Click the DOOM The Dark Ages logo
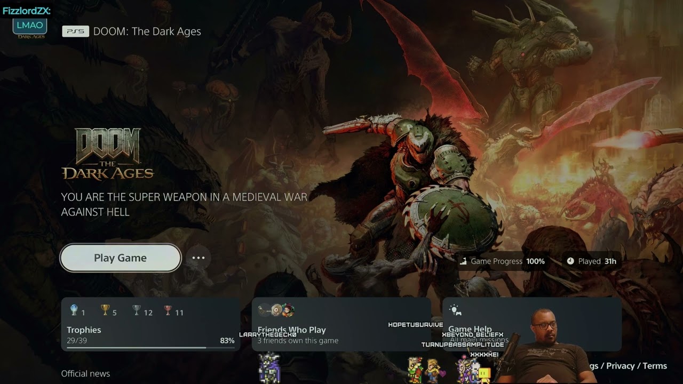The height and width of the screenshot is (384, 683). coord(108,154)
